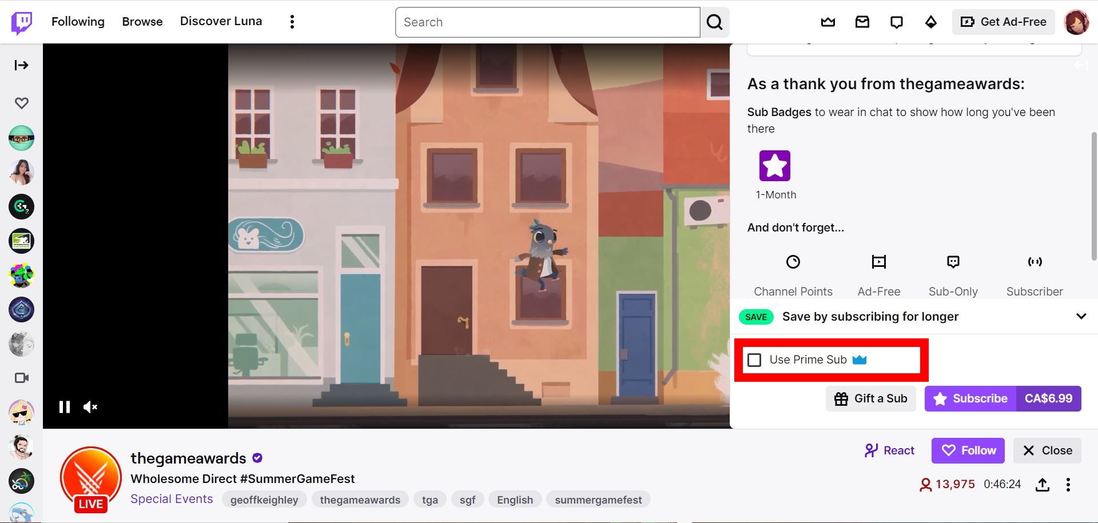Click inside the Search field

547,22
